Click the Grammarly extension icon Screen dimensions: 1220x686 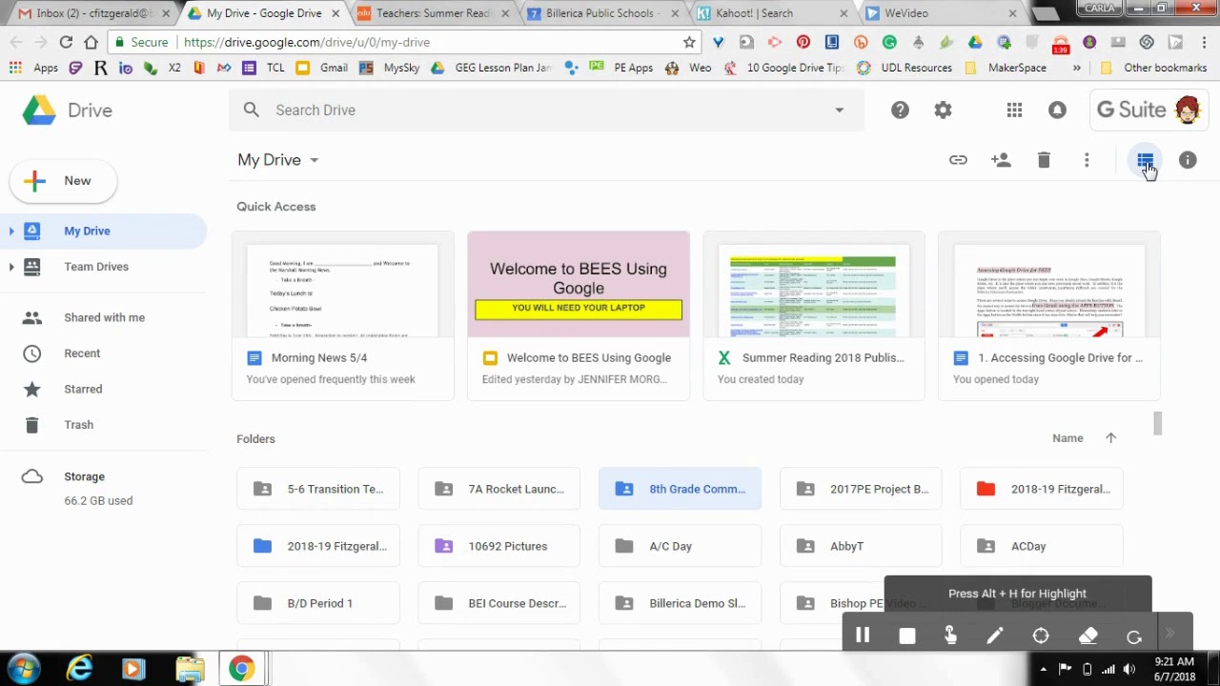pos(889,42)
